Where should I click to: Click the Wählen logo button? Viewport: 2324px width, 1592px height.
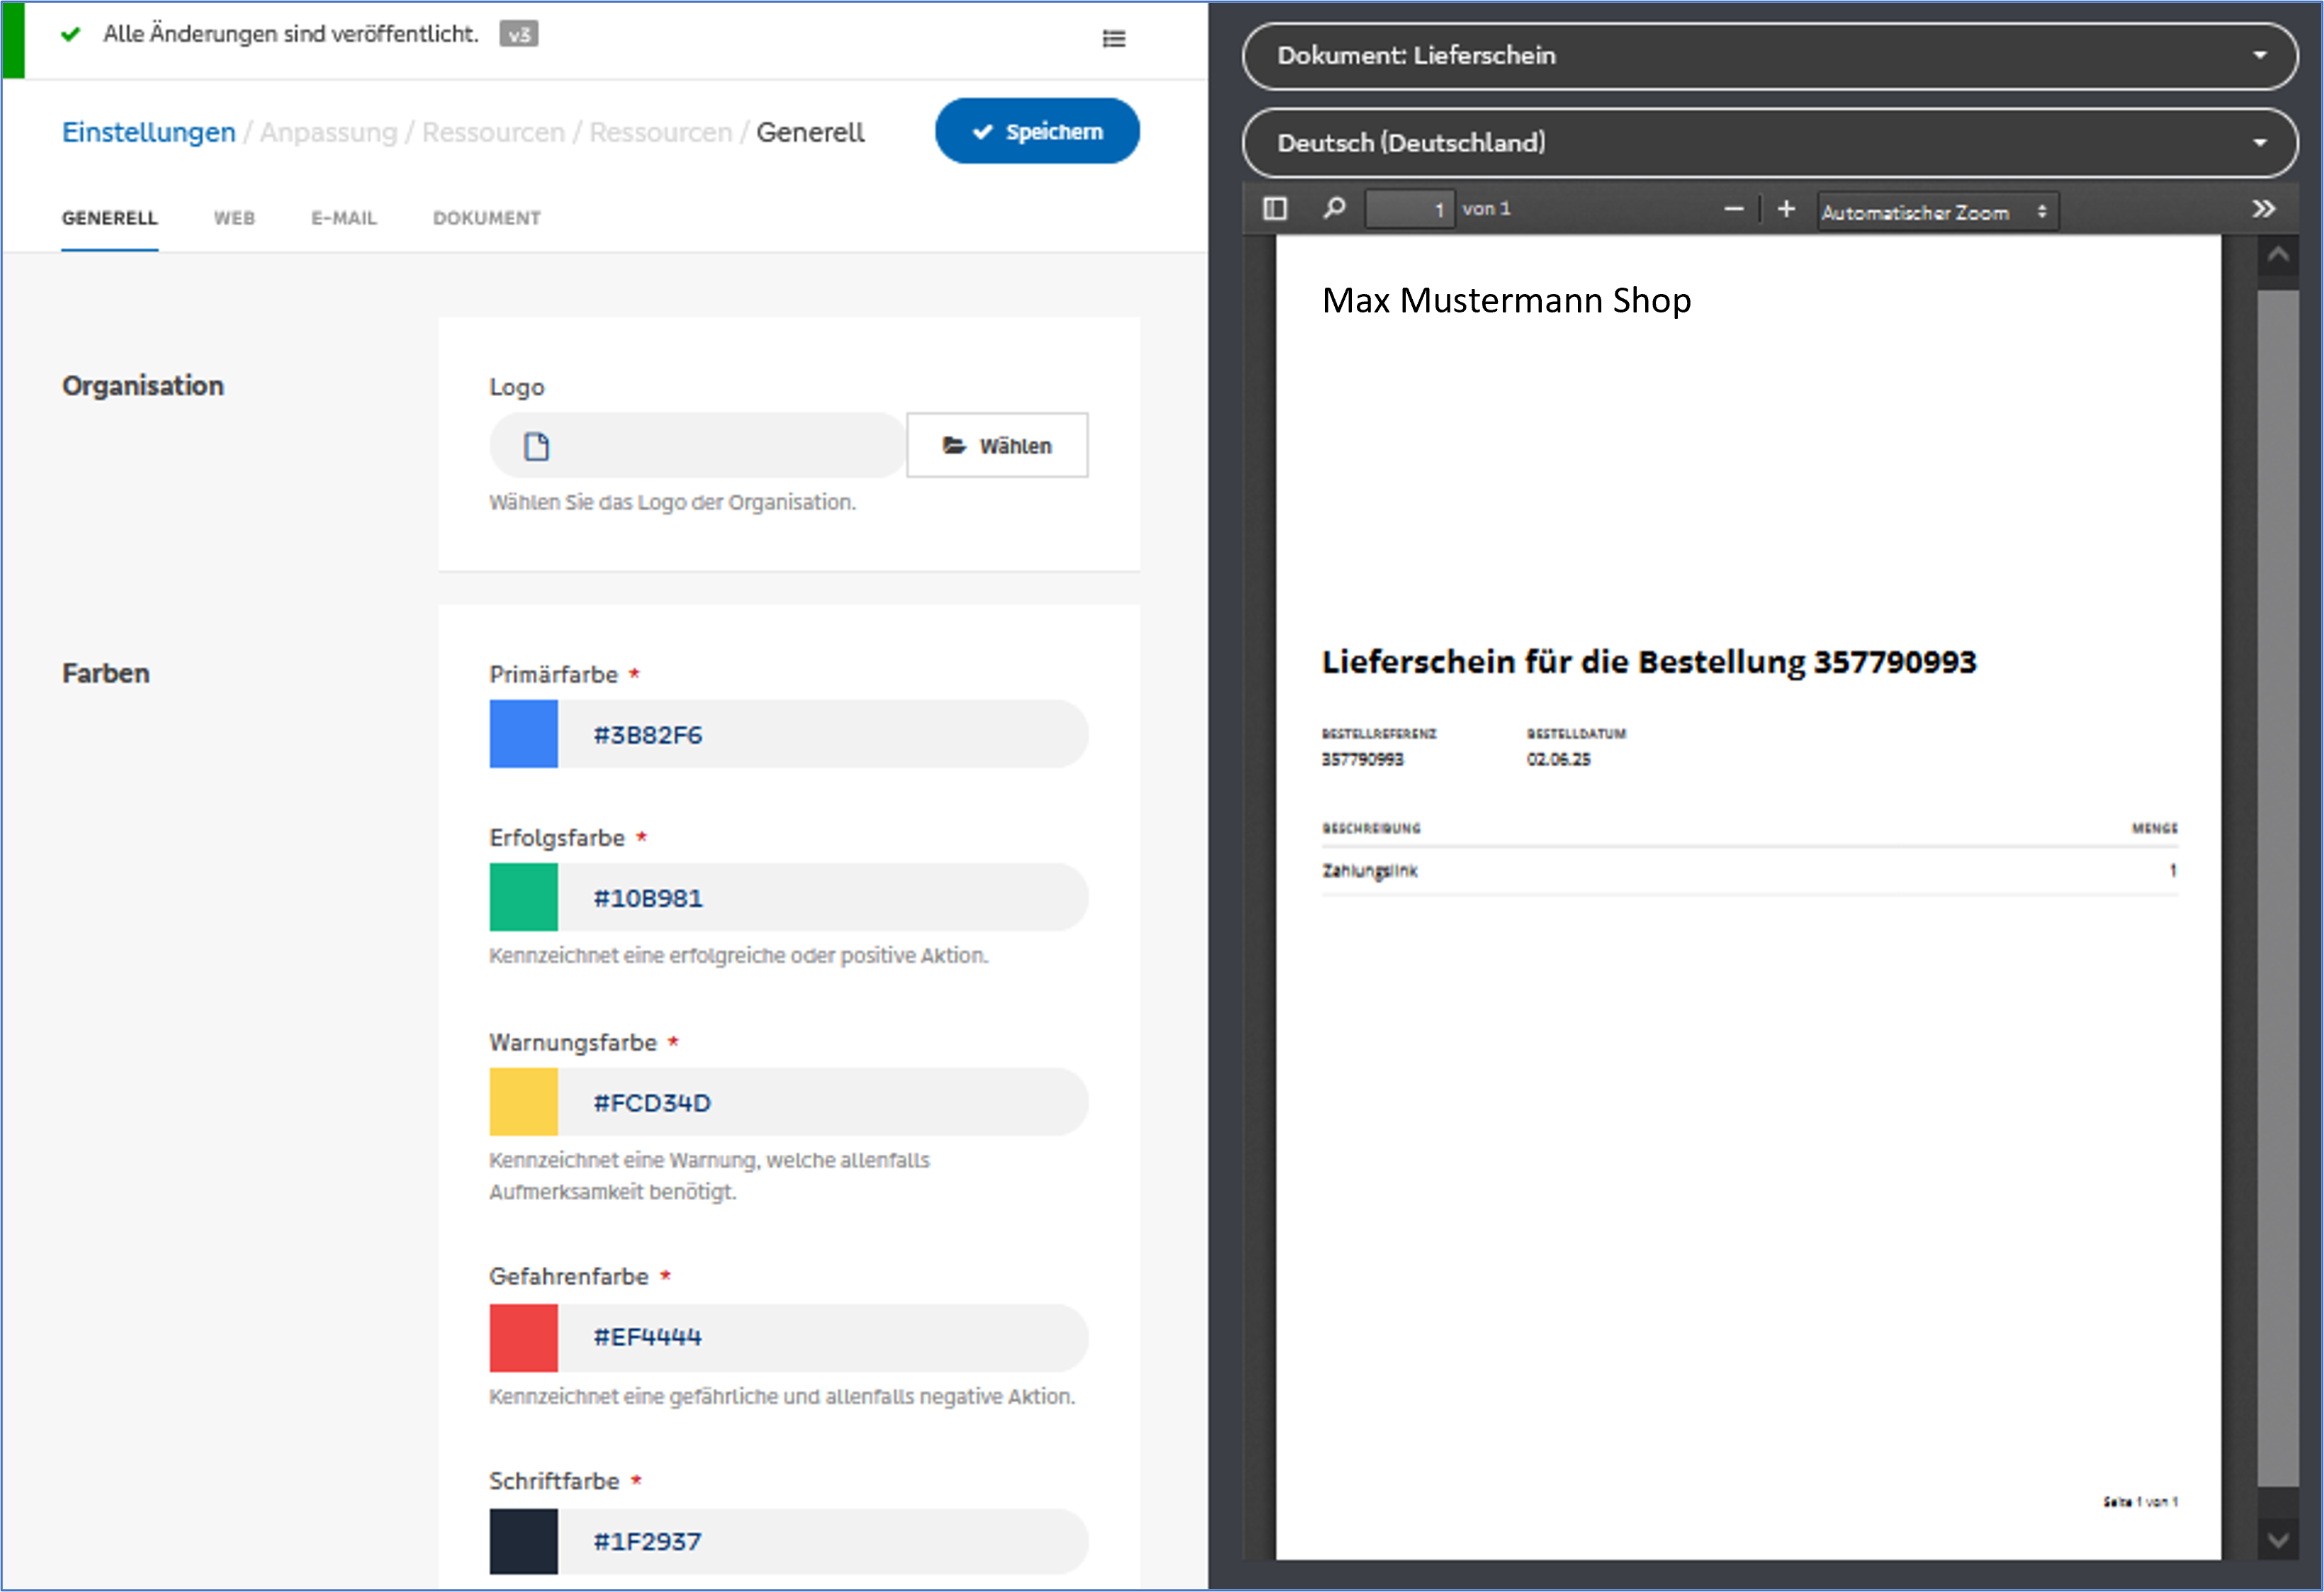997,446
